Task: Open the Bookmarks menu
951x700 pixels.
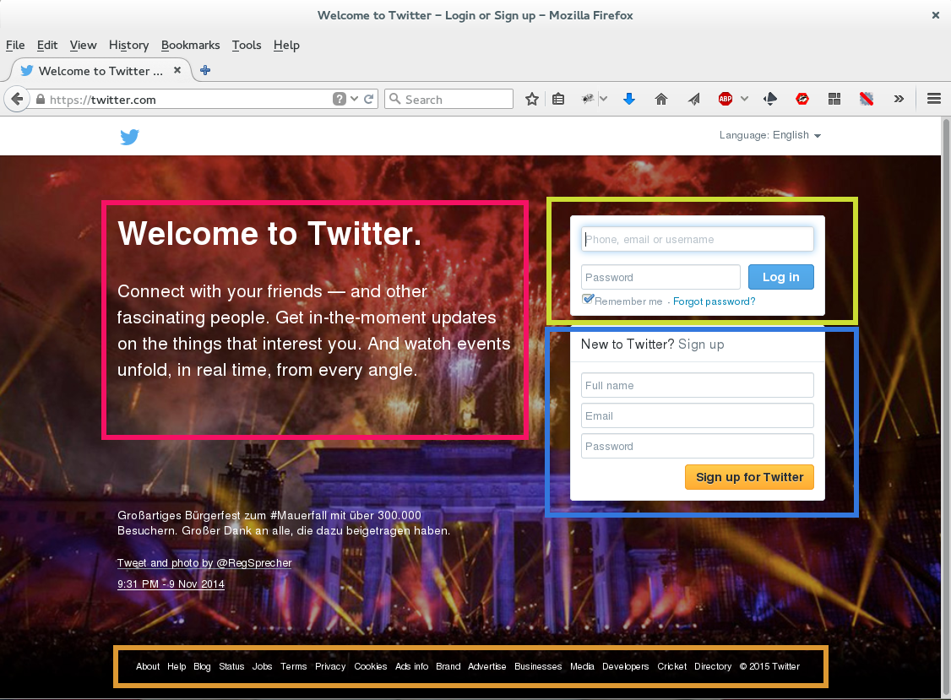Action: click(x=190, y=45)
